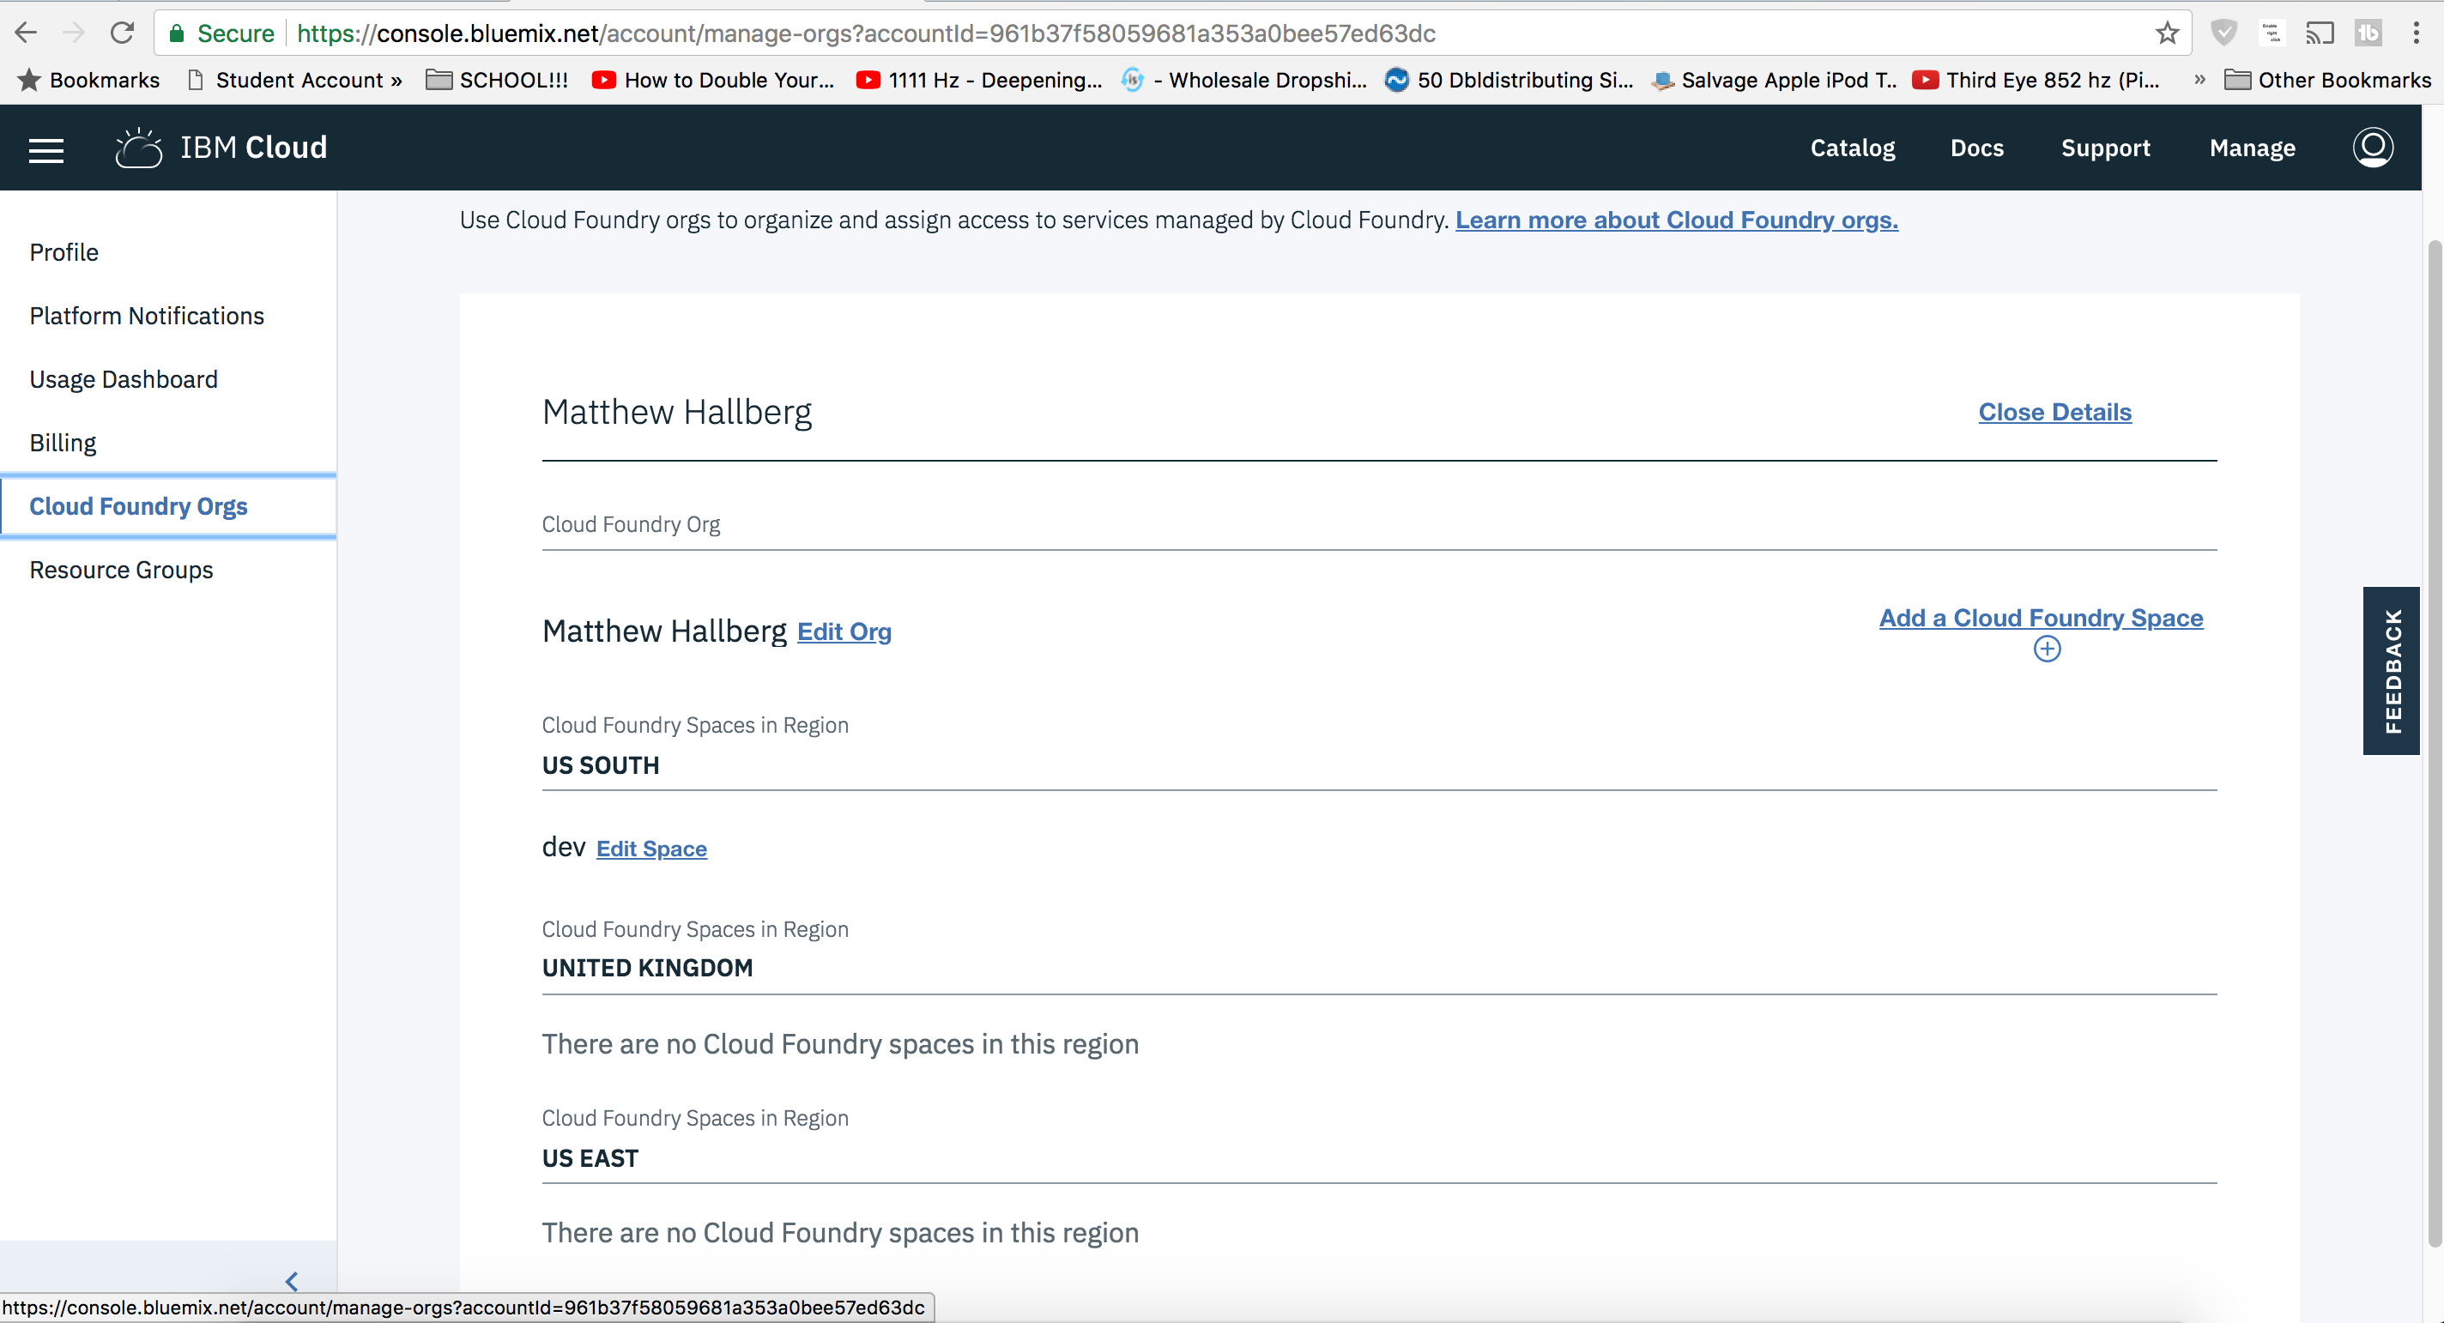Open the How to Double Your bookmark

pyautogui.click(x=712, y=81)
